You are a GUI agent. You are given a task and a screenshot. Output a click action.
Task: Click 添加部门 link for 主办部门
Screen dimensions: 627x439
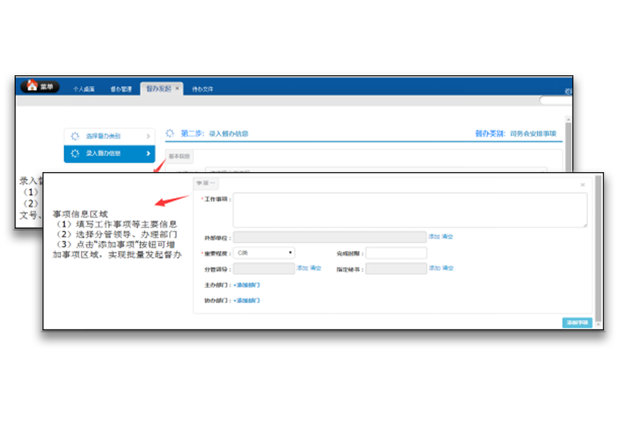point(247,285)
